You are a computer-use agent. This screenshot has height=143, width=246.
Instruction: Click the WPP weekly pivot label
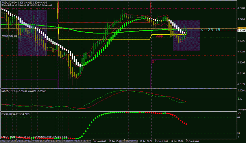tap(159, 36)
